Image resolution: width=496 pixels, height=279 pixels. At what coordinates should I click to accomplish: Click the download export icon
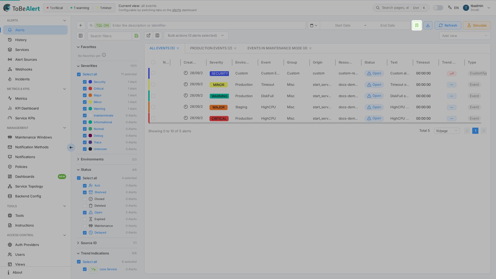click(x=428, y=25)
